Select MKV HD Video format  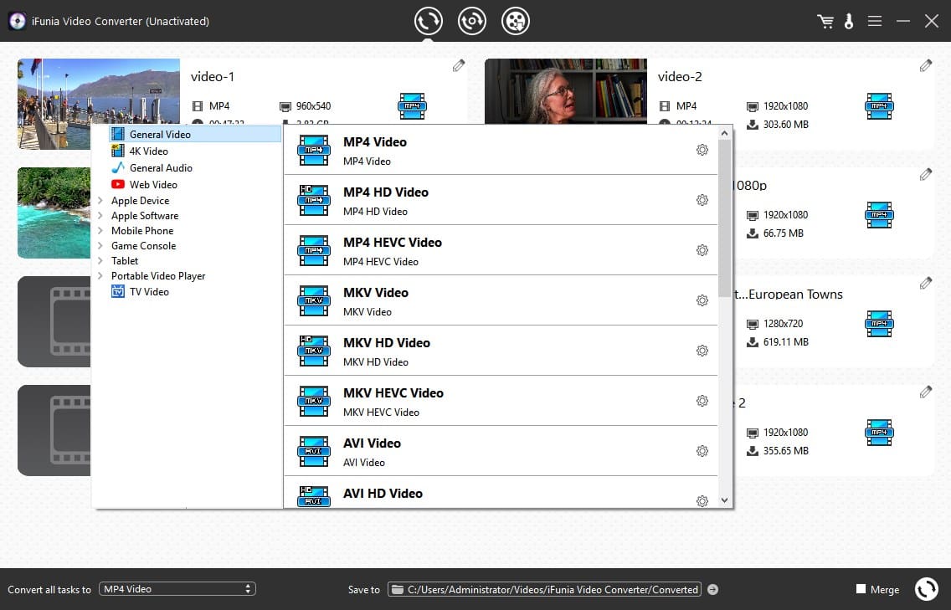tap(386, 343)
